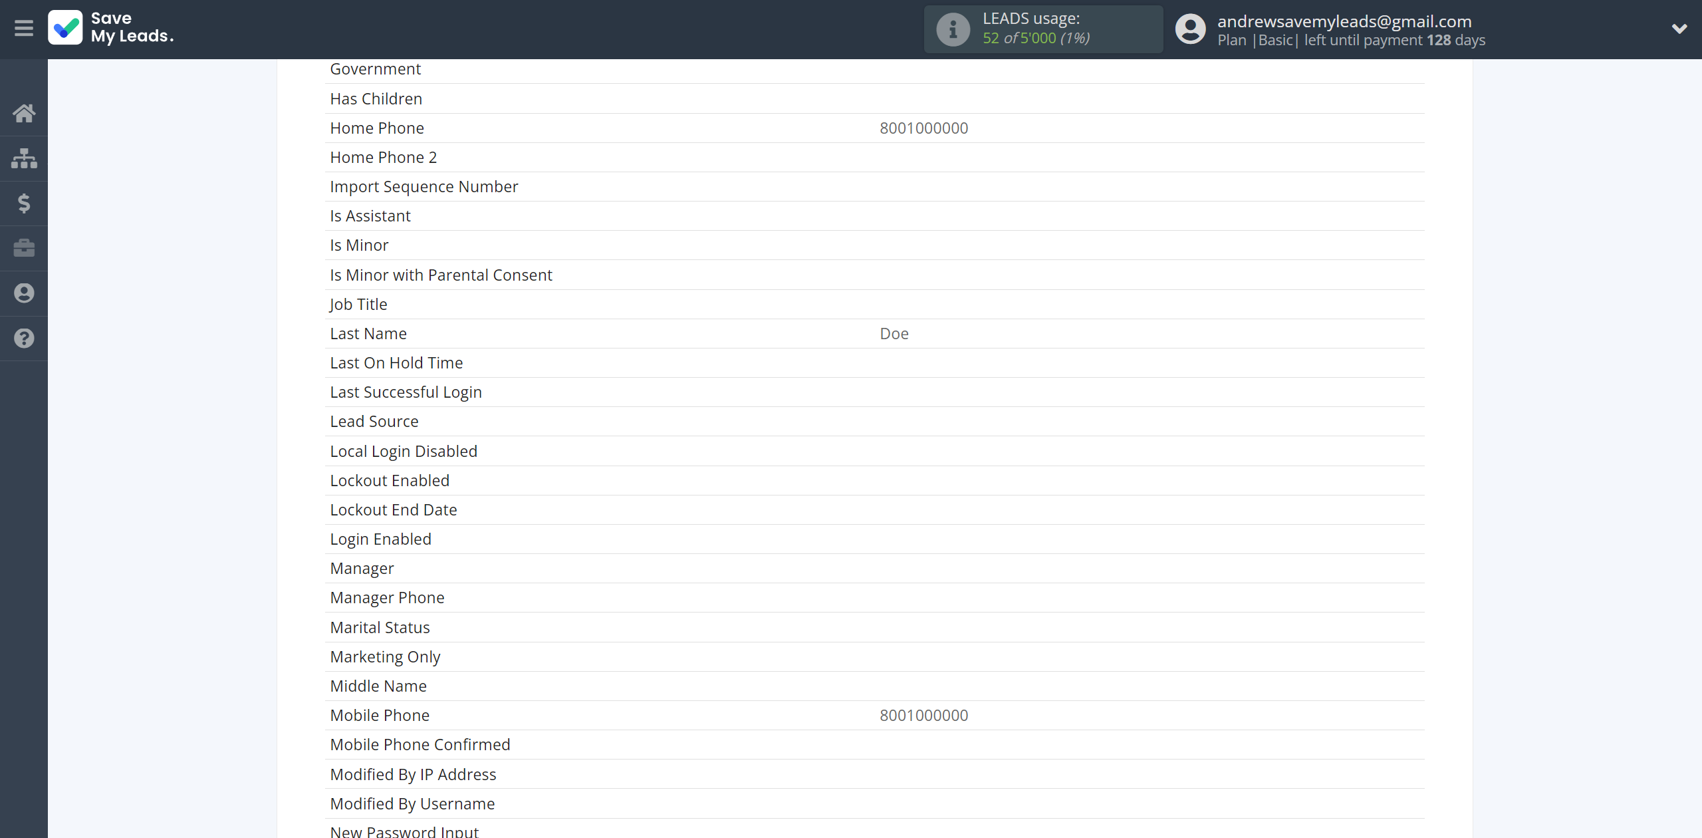Click the Plan Basic payment info text
1702x838 pixels.
(1351, 40)
